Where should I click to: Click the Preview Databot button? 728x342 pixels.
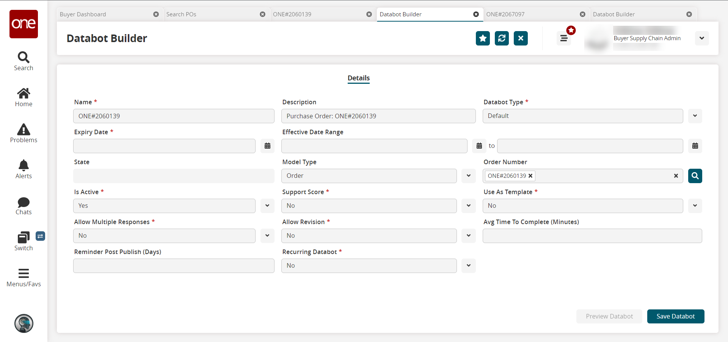click(x=609, y=317)
